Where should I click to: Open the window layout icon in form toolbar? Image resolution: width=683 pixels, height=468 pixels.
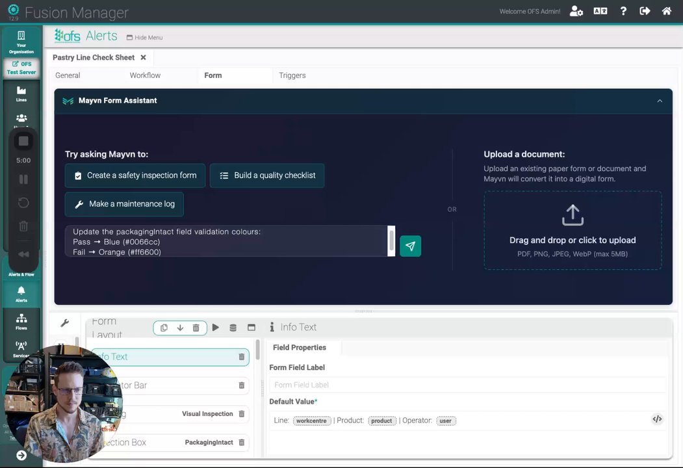pyautogui.click(x=251, y=327)
